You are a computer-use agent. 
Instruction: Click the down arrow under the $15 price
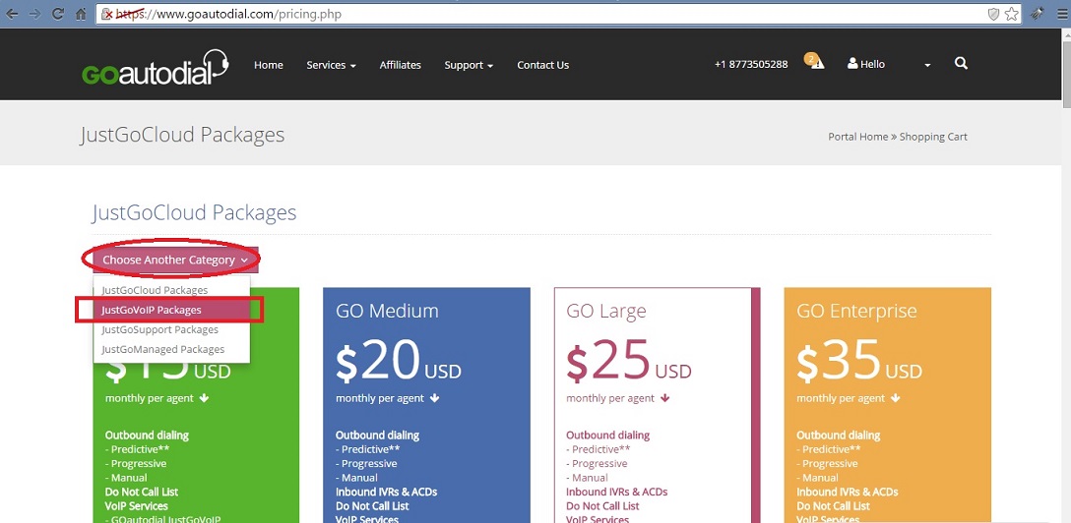pos(204,398)
